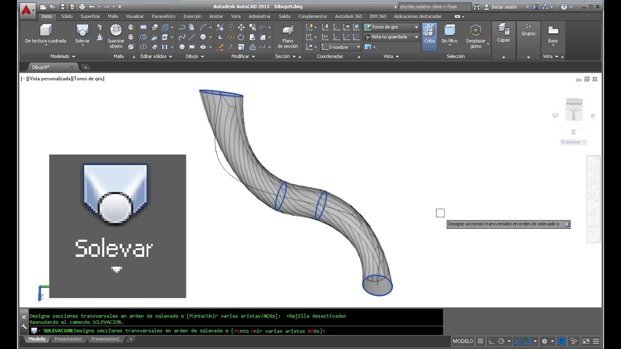Close the Dibujo9 drawing tab
Image resolution: width=621 pixels, height=349 pixels.
click(x=72, y=67)
